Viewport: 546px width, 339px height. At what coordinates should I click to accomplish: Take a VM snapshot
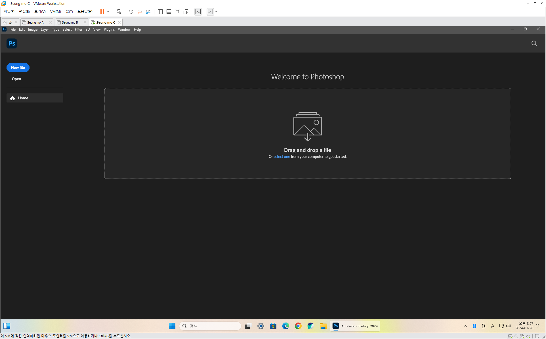131,12
